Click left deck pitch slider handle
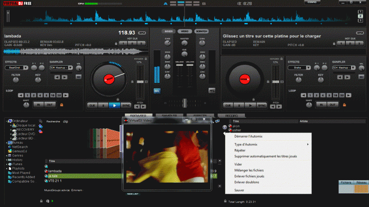The image size is (369, 207). click(x=140, y=82)
